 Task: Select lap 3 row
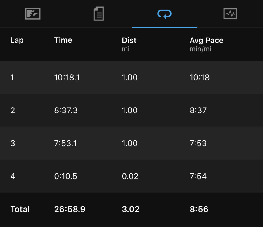point(131,143)
